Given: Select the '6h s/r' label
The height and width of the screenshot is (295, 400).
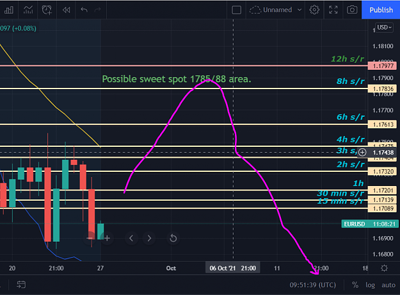Looking at the screenshot, I should pyautogui.click(x=351, y=117).
